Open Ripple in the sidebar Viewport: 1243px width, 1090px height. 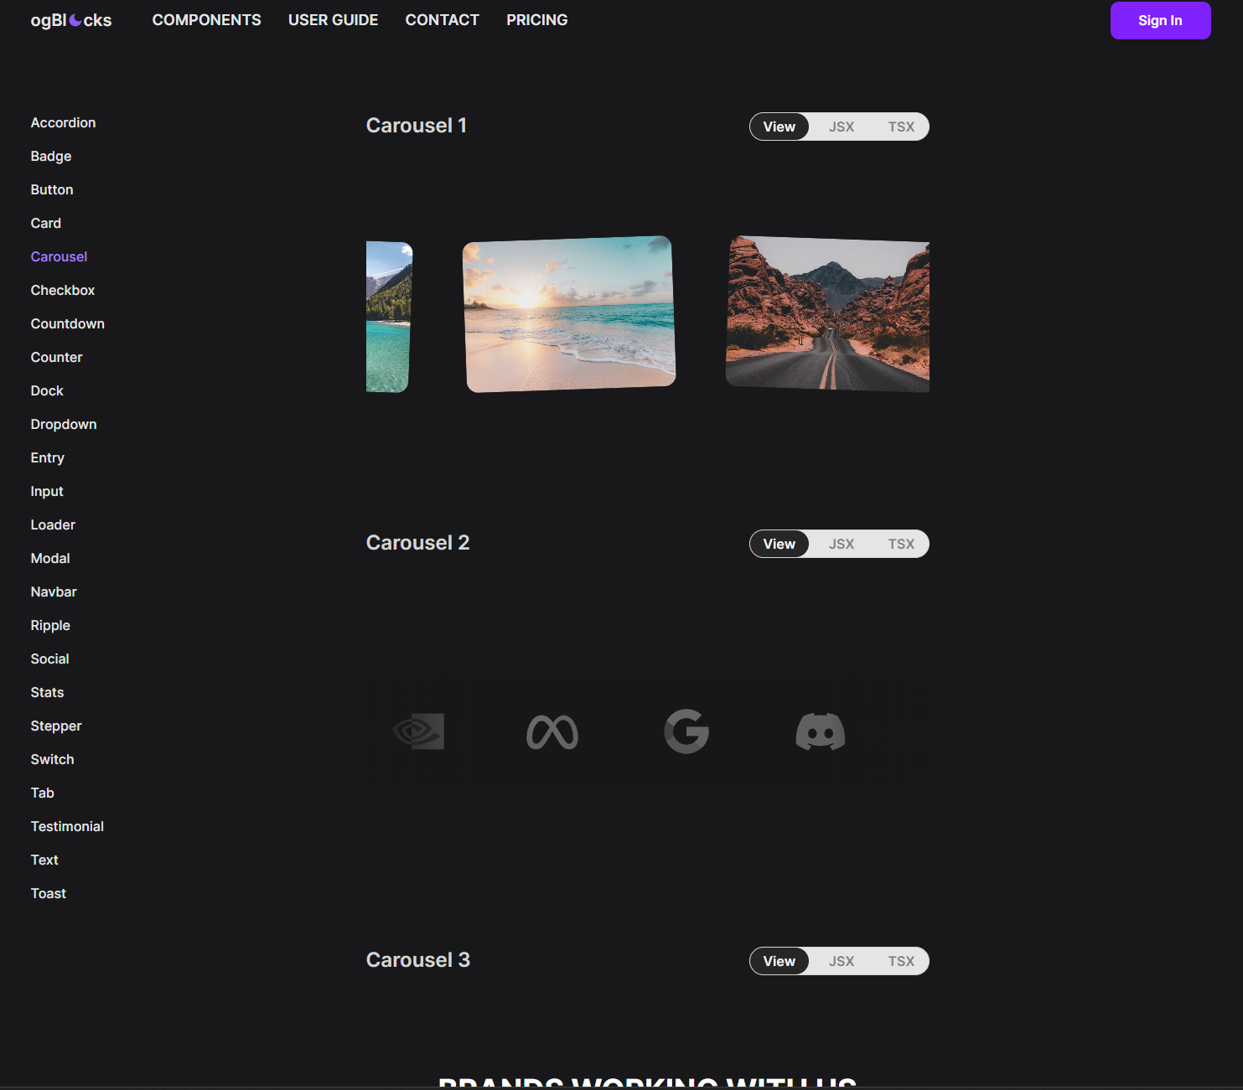click(50, 625)
